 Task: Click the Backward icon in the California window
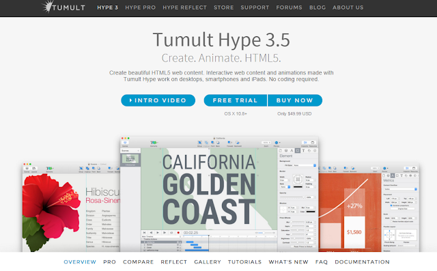coord(238,143)
